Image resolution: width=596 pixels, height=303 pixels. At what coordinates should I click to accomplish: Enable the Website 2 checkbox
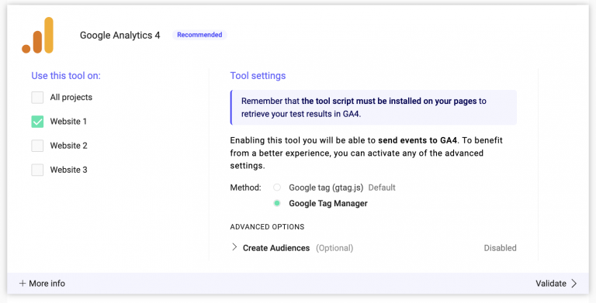37,146
